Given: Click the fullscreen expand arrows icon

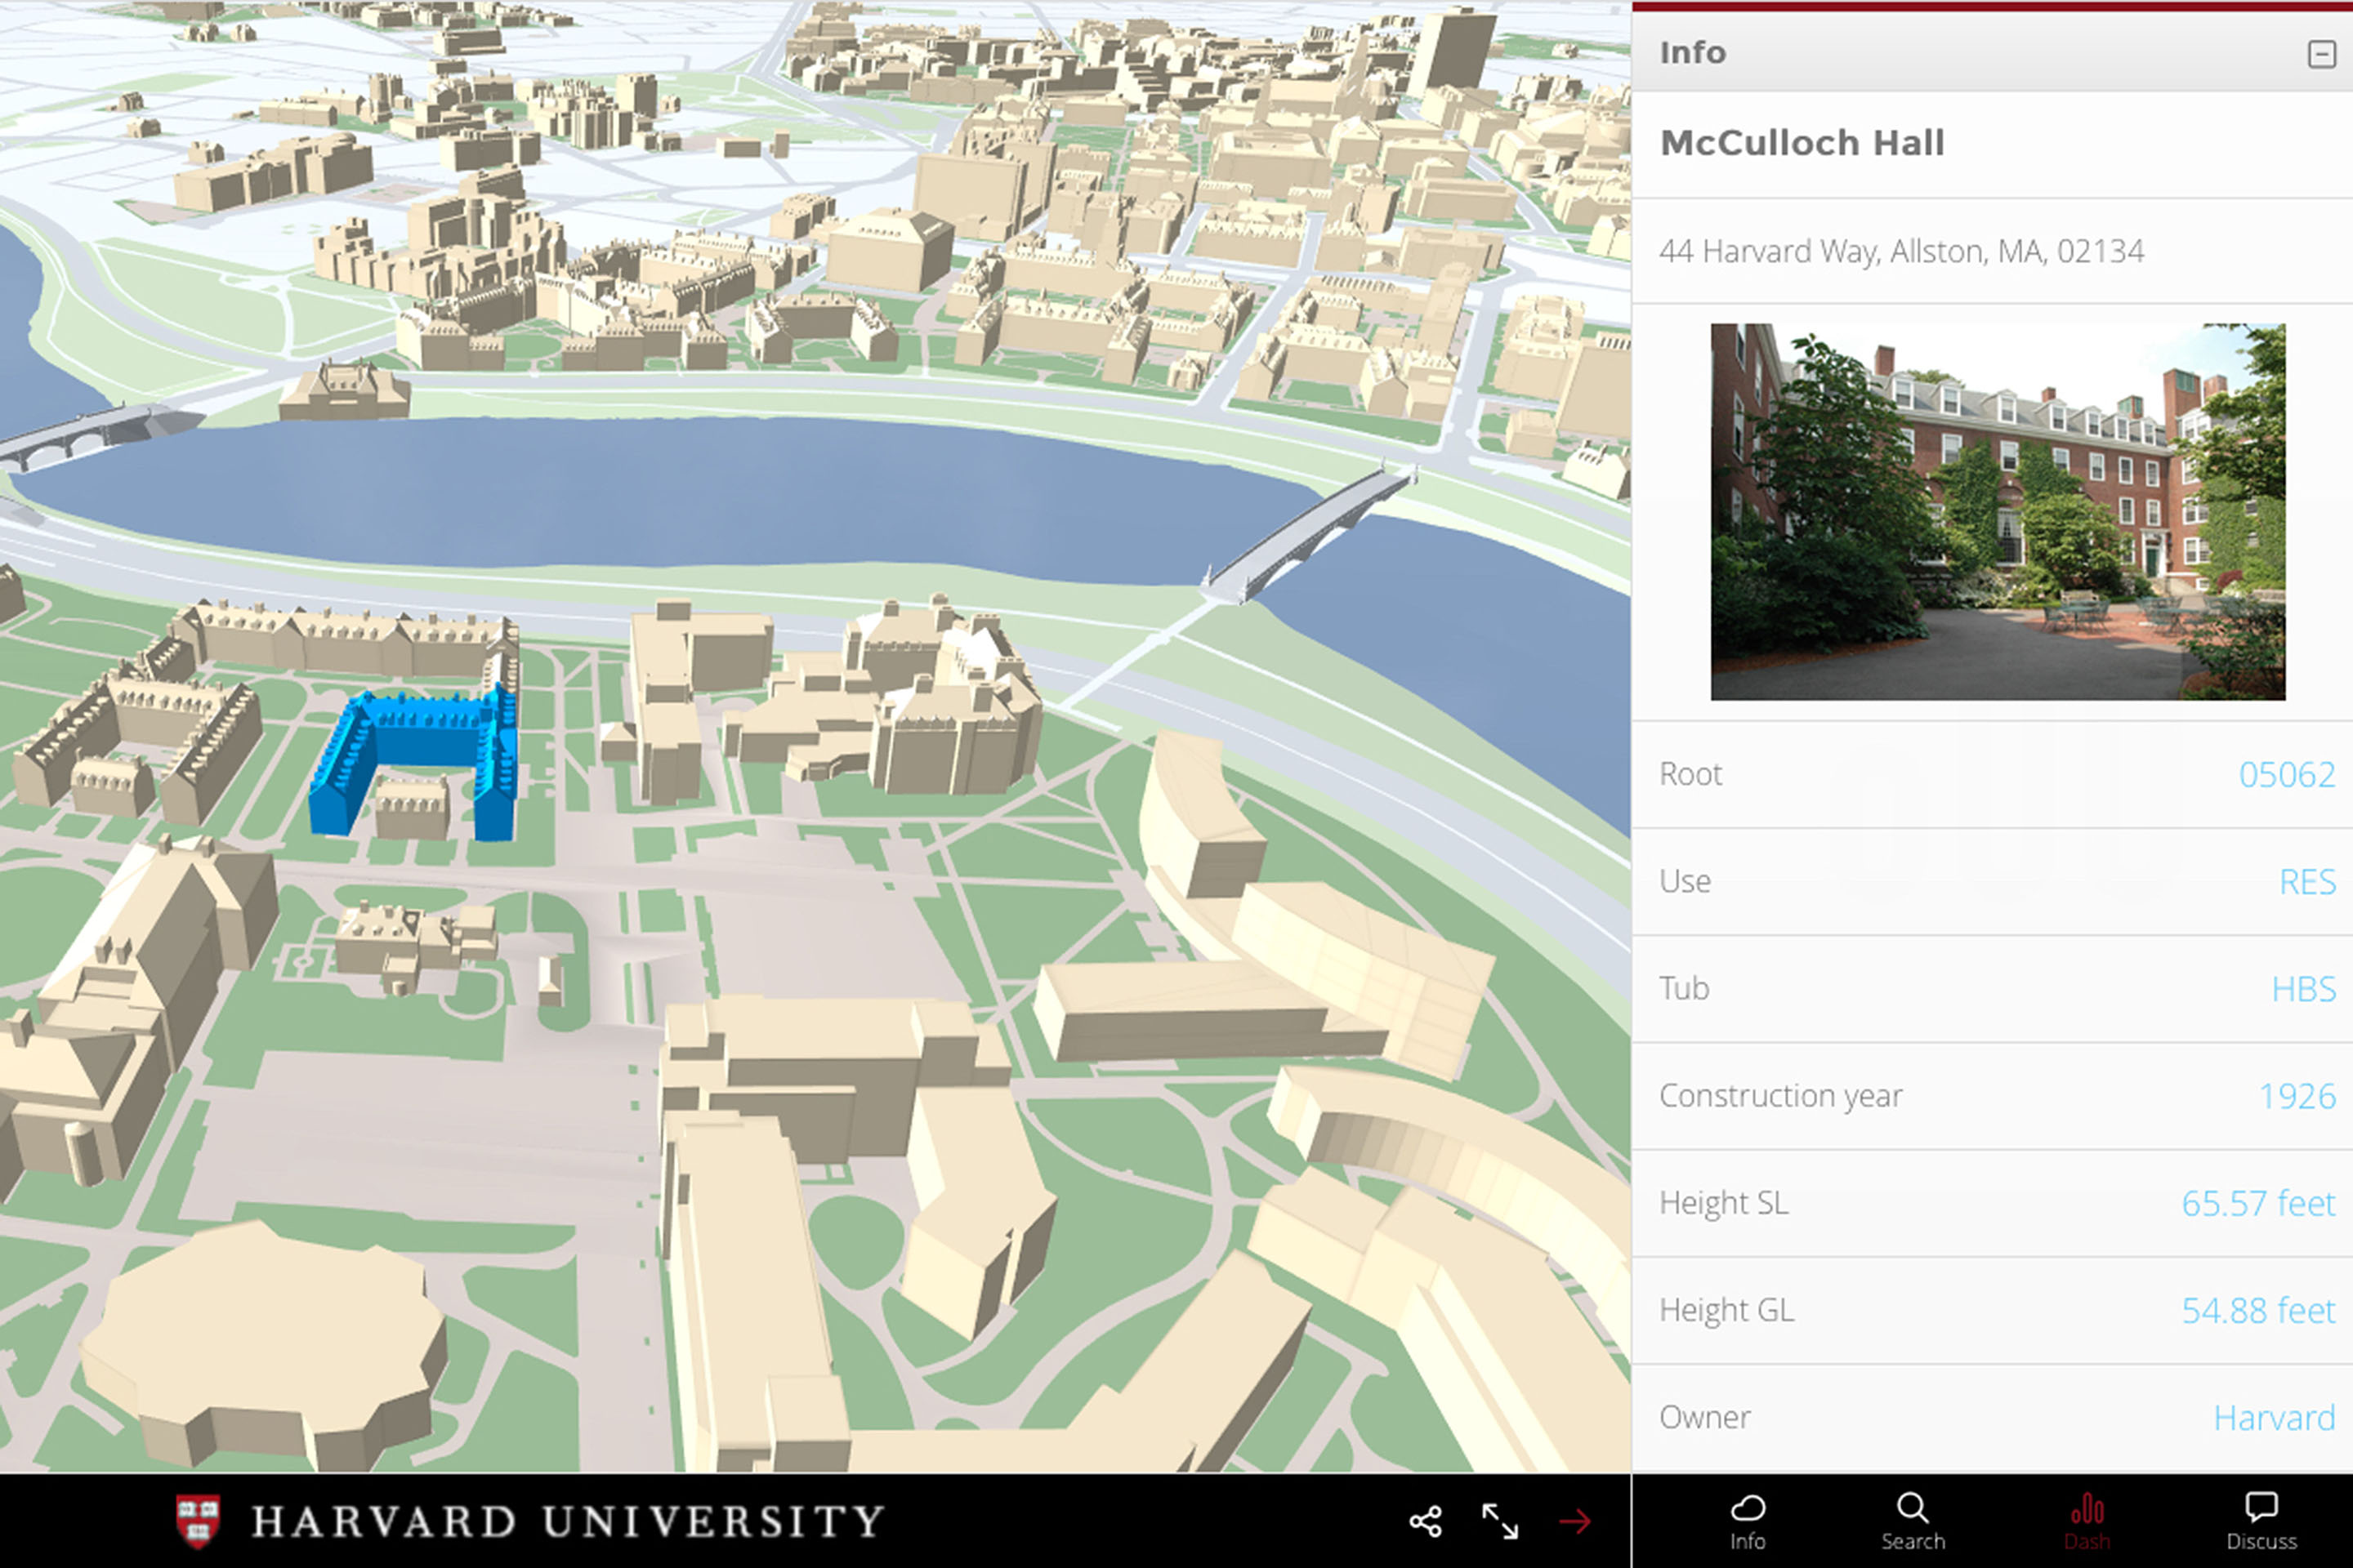Looking at the screenshot, I should coord(1501,1519).
